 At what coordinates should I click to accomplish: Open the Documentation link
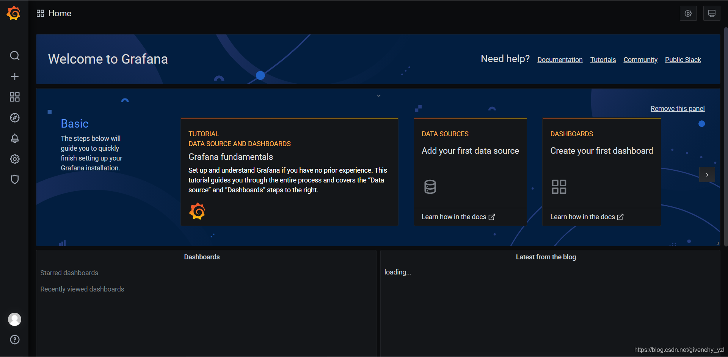[560, 60]
